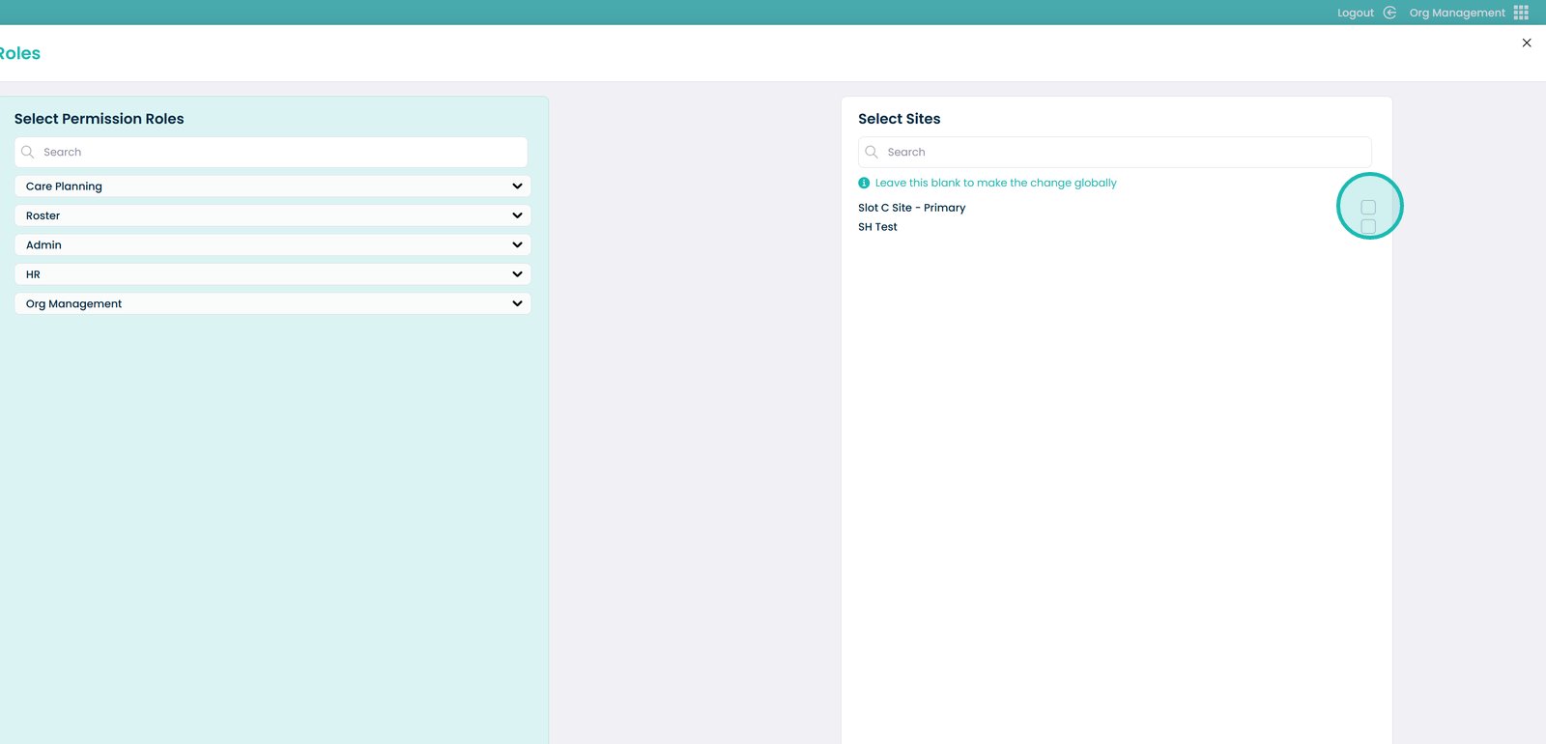The height and width of the screenshot is (744, 1546).
Task: Expand the Admin chevron
Action: coord(517,245)
